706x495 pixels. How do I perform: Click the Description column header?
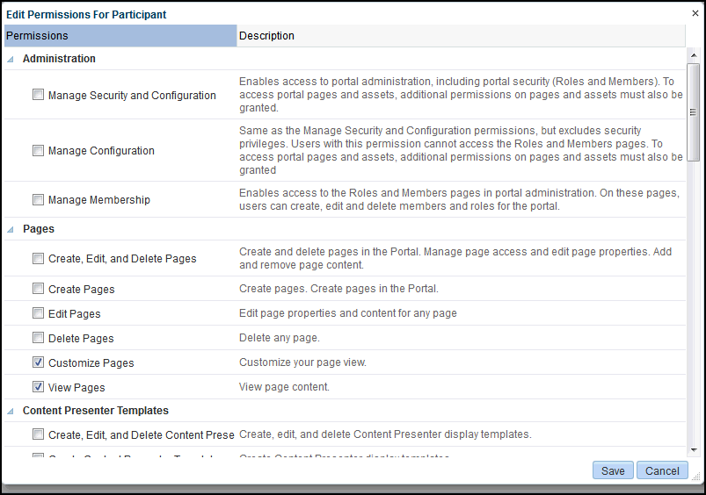tap(461, 35)
